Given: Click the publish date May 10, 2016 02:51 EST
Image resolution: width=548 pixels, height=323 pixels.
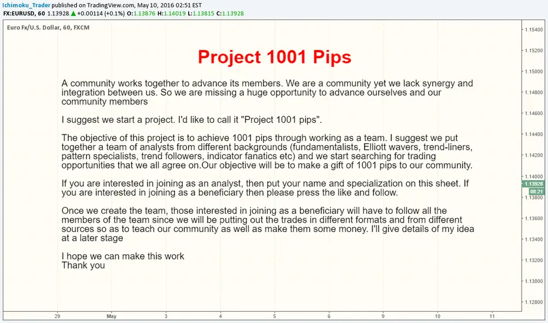Looking at the screenshot, I should point(169,5).
